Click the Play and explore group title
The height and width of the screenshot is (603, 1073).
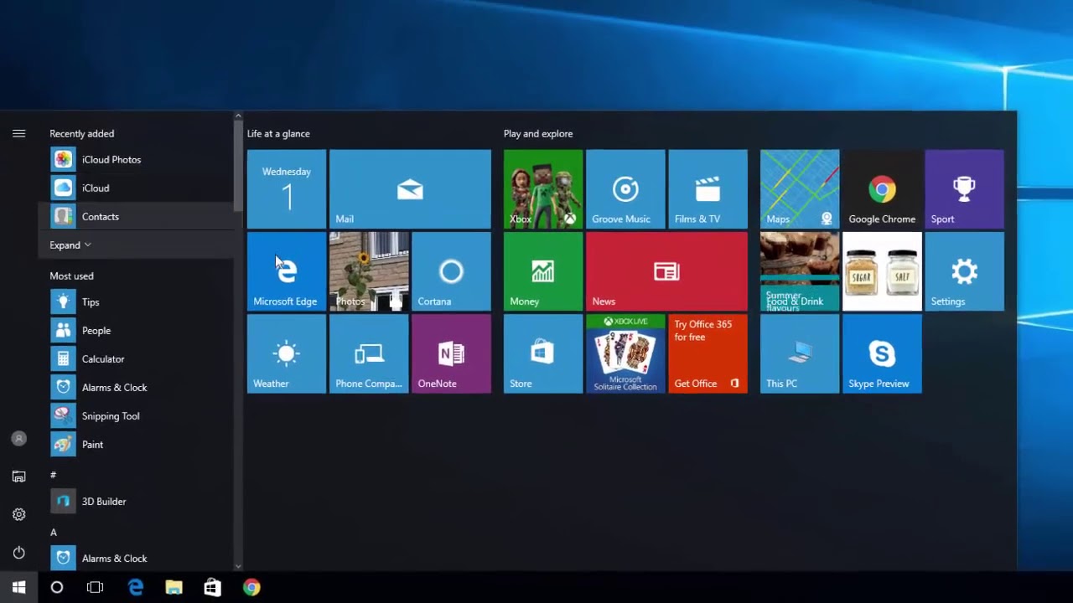click(x=538, y=133)
